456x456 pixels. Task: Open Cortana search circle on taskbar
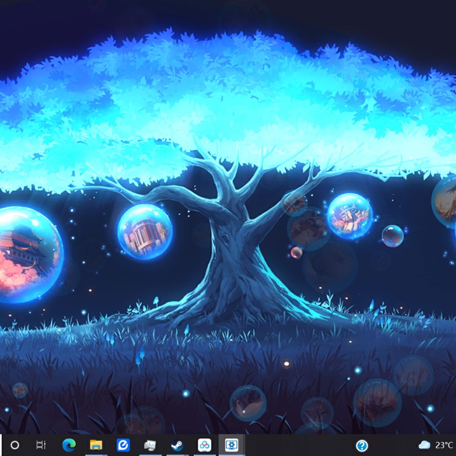15,445
